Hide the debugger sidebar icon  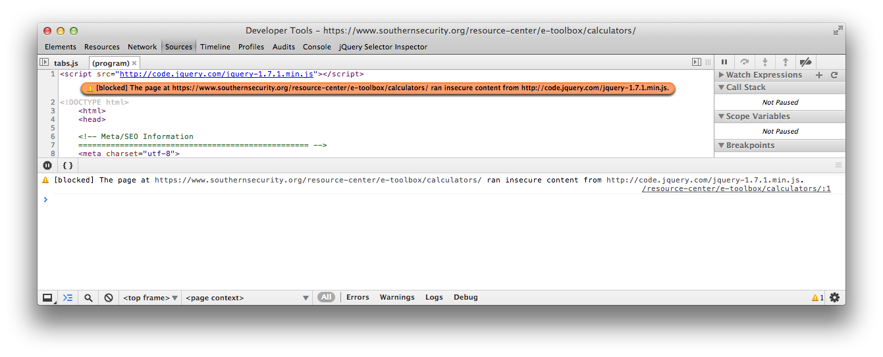tap(697, 62)
